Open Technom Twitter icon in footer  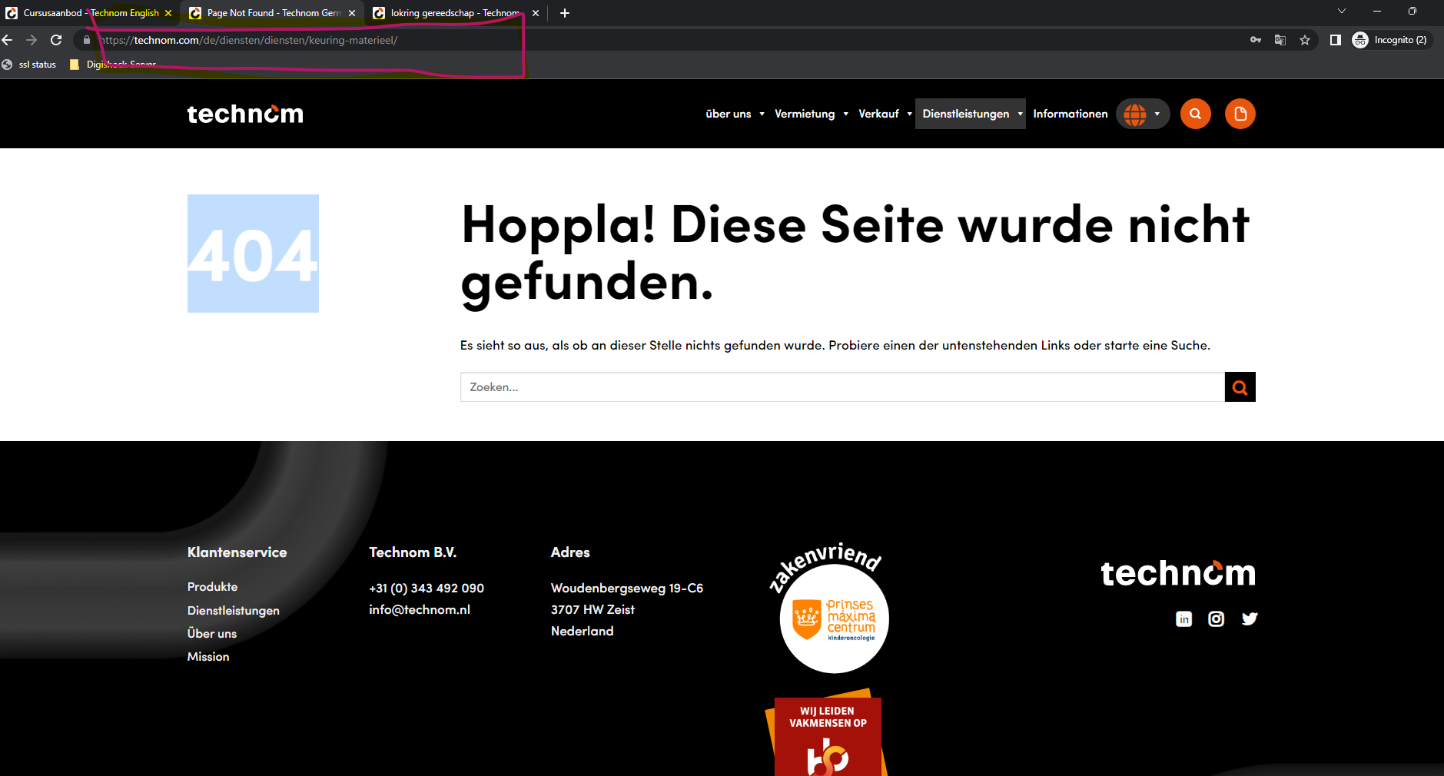[1250, 619]
